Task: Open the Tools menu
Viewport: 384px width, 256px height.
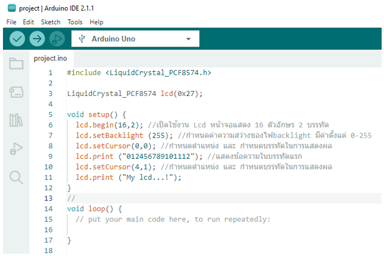Action: click(x=75, y=22)
